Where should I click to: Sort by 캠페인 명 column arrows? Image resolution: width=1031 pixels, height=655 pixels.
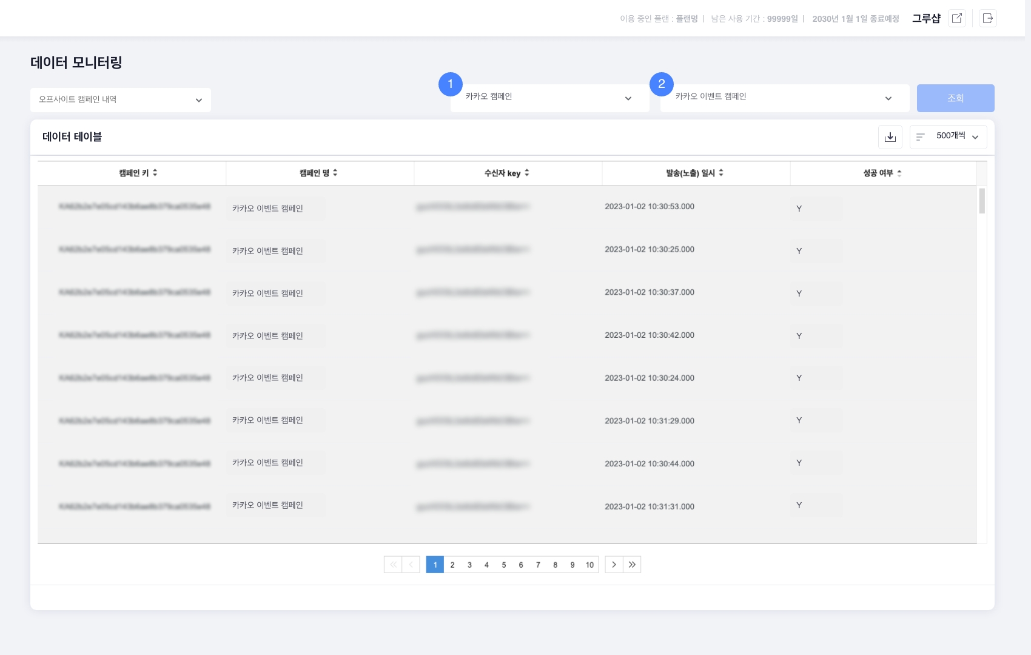[335, 173]
